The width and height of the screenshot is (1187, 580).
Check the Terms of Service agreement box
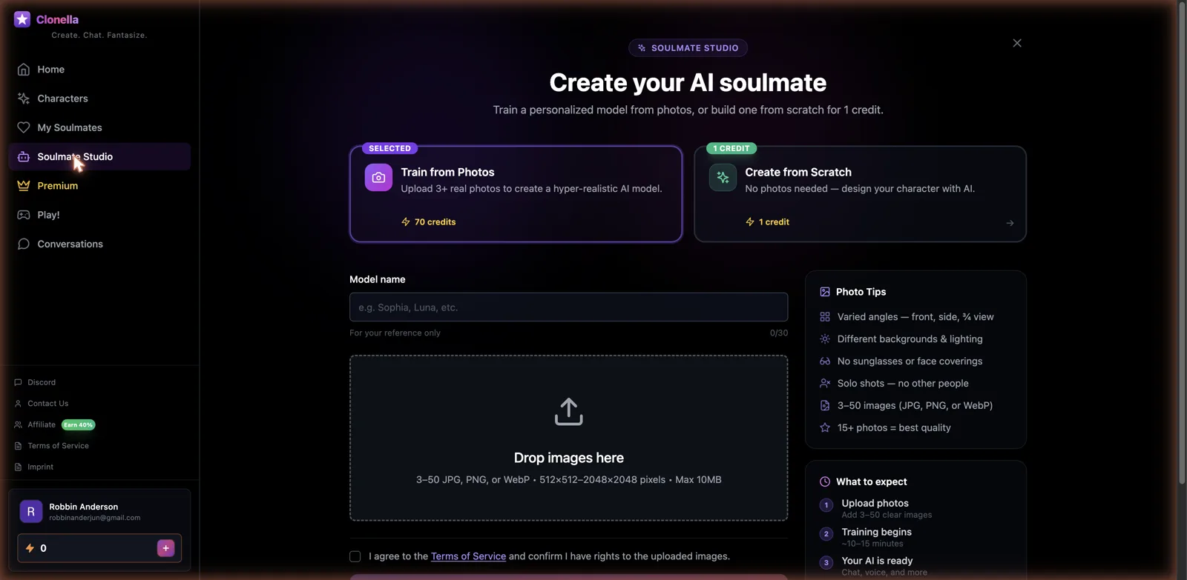355,556
